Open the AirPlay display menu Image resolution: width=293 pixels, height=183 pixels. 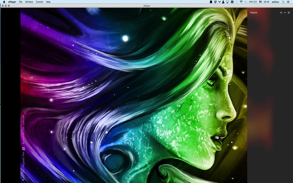227,2
